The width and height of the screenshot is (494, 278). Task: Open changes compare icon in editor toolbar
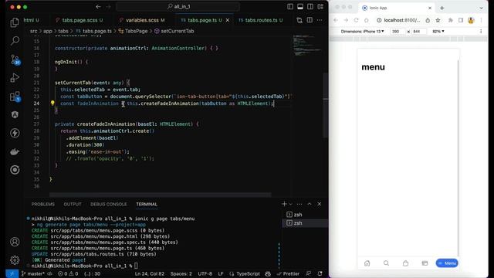[x=299, y=20]
